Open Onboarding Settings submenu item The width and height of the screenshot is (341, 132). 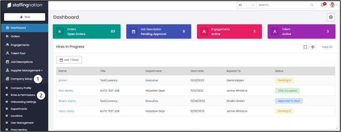(24, 102)
